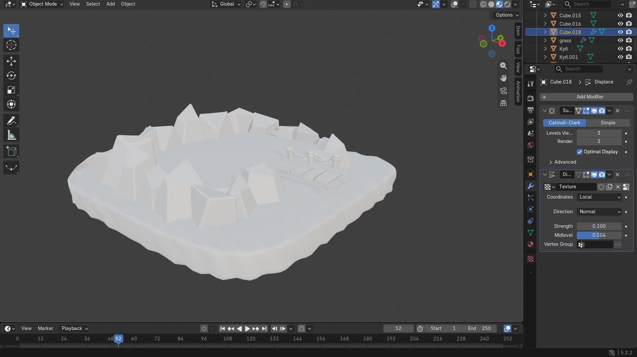
Task: Select the Measure tool
Action: click(11, 135)
